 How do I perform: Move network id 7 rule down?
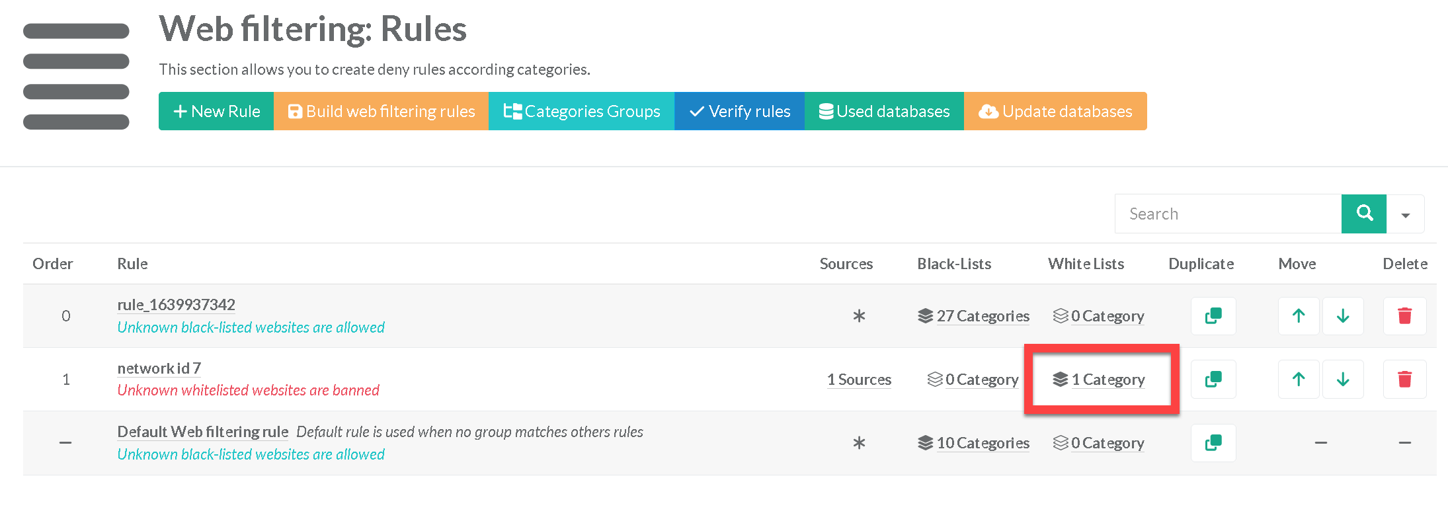1342,380
